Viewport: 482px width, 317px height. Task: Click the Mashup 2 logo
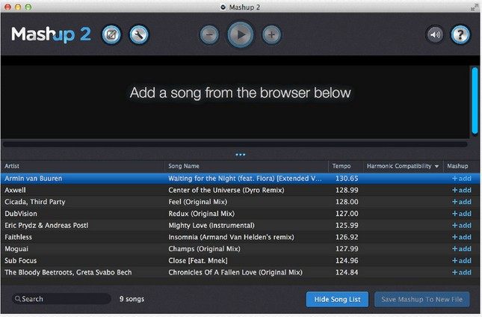tap(51, 34)
